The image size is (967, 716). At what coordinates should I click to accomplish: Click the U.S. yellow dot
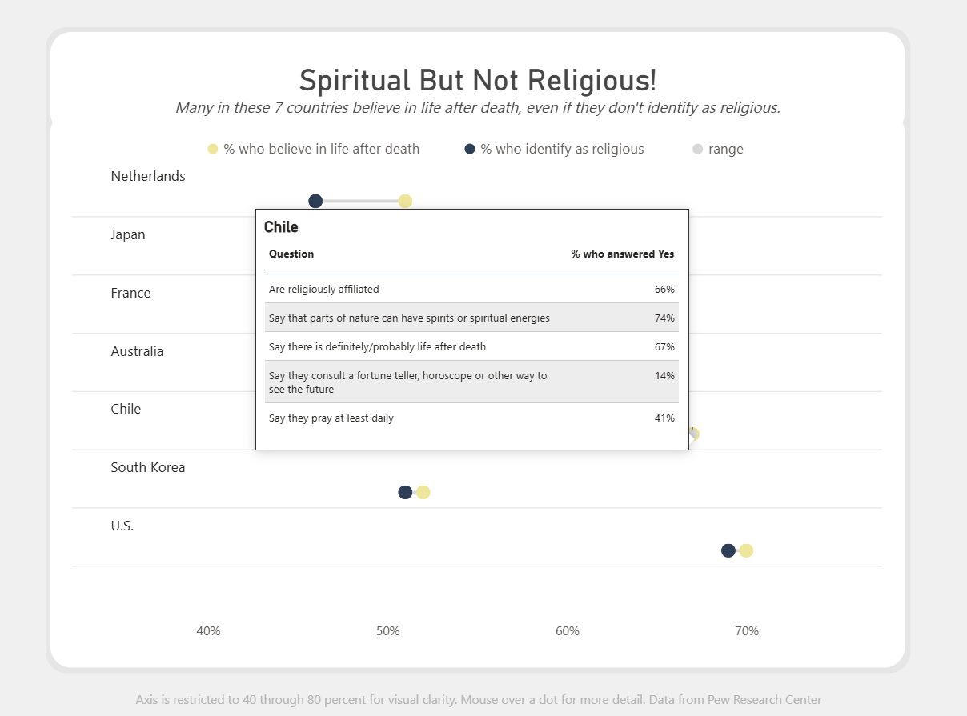click(x=746, y=550)
